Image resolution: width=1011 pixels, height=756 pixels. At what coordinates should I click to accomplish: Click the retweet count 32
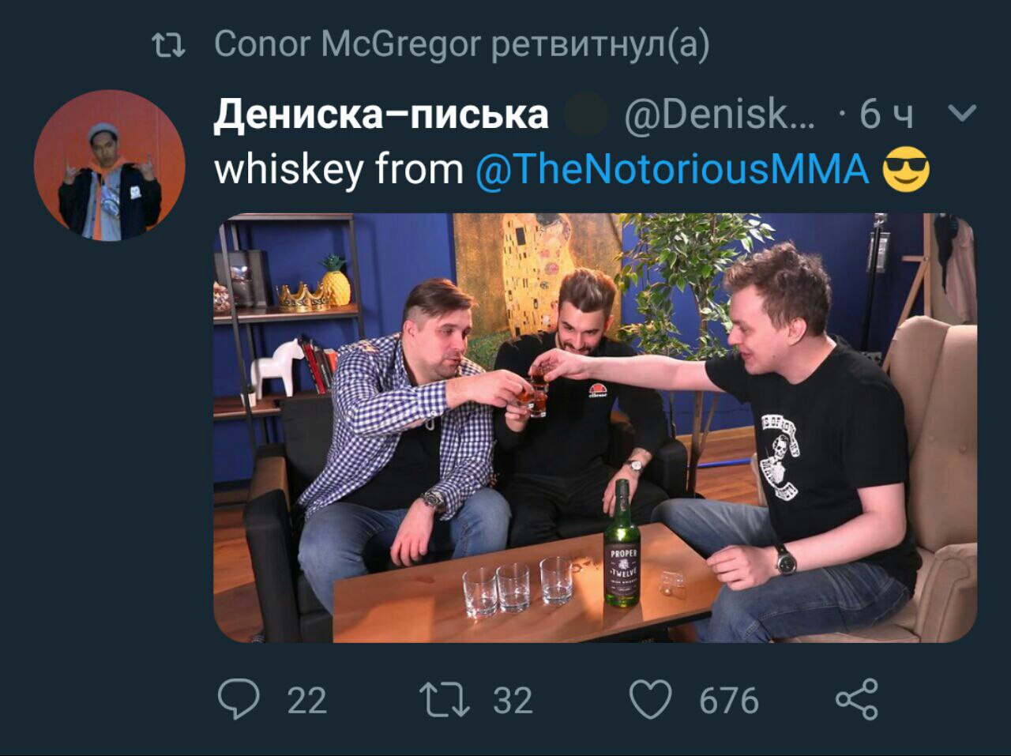pyautogui.click(x=513, y=701)
